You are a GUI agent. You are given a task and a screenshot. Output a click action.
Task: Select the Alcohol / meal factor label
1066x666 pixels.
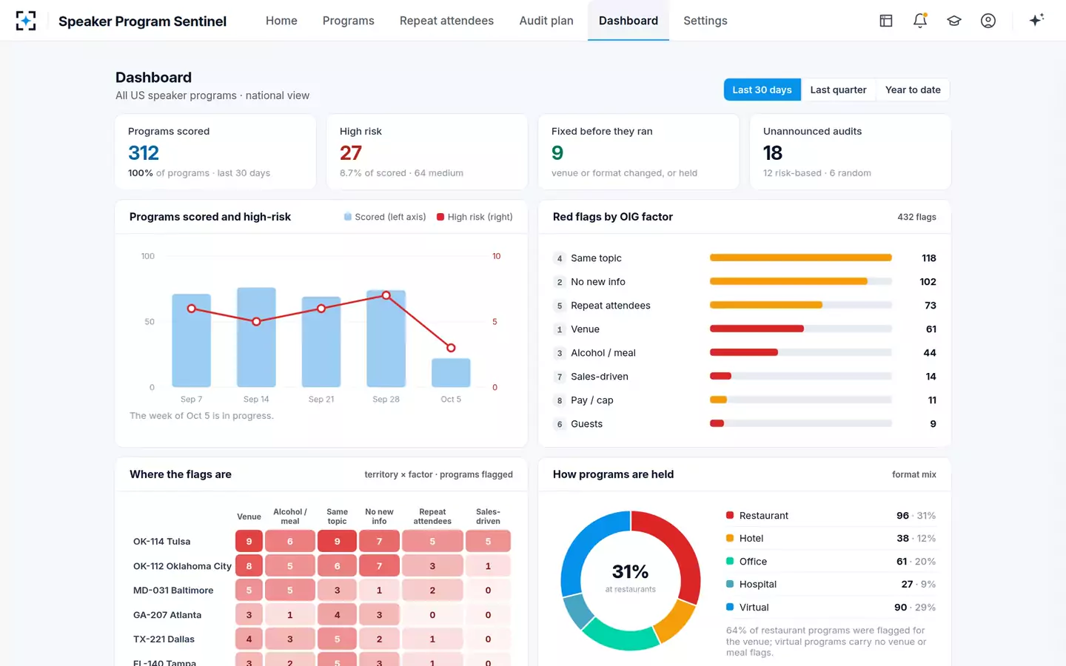tap(603, 353)
